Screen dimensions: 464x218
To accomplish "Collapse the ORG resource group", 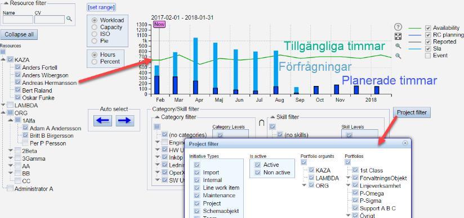I will pyautogui.click(x=3, y=112).
